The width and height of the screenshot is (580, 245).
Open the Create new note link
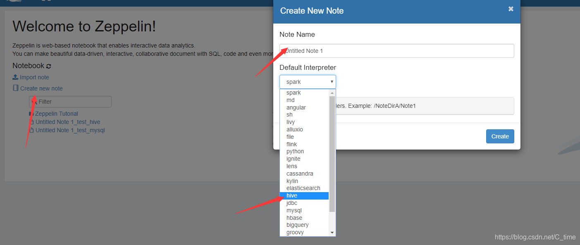coord(41,88)
